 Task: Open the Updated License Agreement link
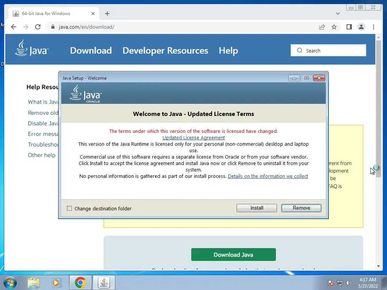pos(193,137)
